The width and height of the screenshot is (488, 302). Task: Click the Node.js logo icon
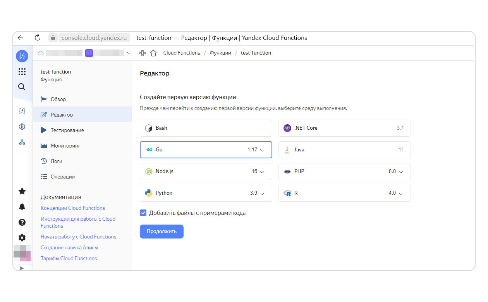click(x=149, y=172)
